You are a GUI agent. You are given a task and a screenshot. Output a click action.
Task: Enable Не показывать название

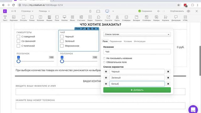click(x=104, y=58)
